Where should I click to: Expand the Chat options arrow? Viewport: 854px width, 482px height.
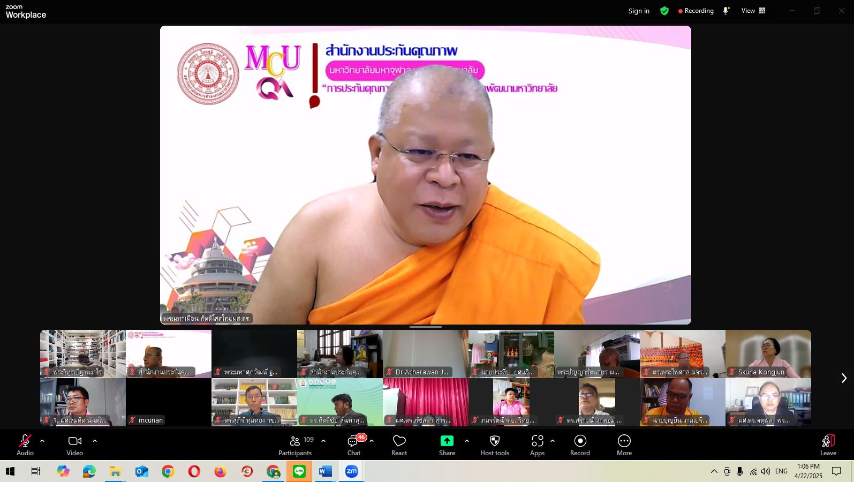pyautogui.click(x=372, y=441)
